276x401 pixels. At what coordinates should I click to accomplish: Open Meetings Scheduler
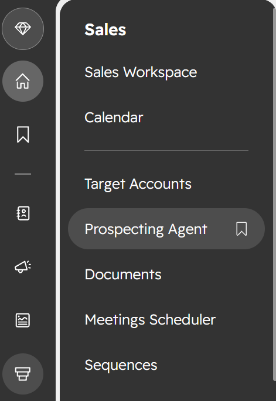click(x=150, y=320)
